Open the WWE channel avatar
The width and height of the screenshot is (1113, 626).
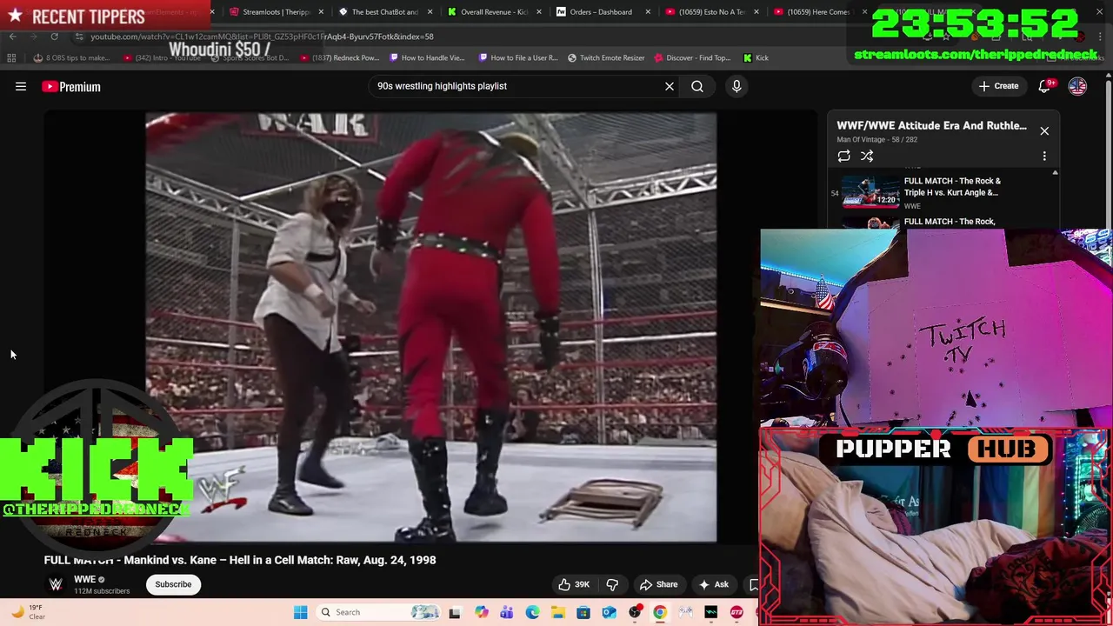tap(56, 584)
